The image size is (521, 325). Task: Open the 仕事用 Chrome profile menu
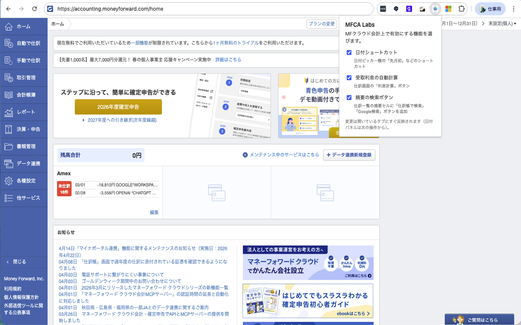click(x=490, y=9)
